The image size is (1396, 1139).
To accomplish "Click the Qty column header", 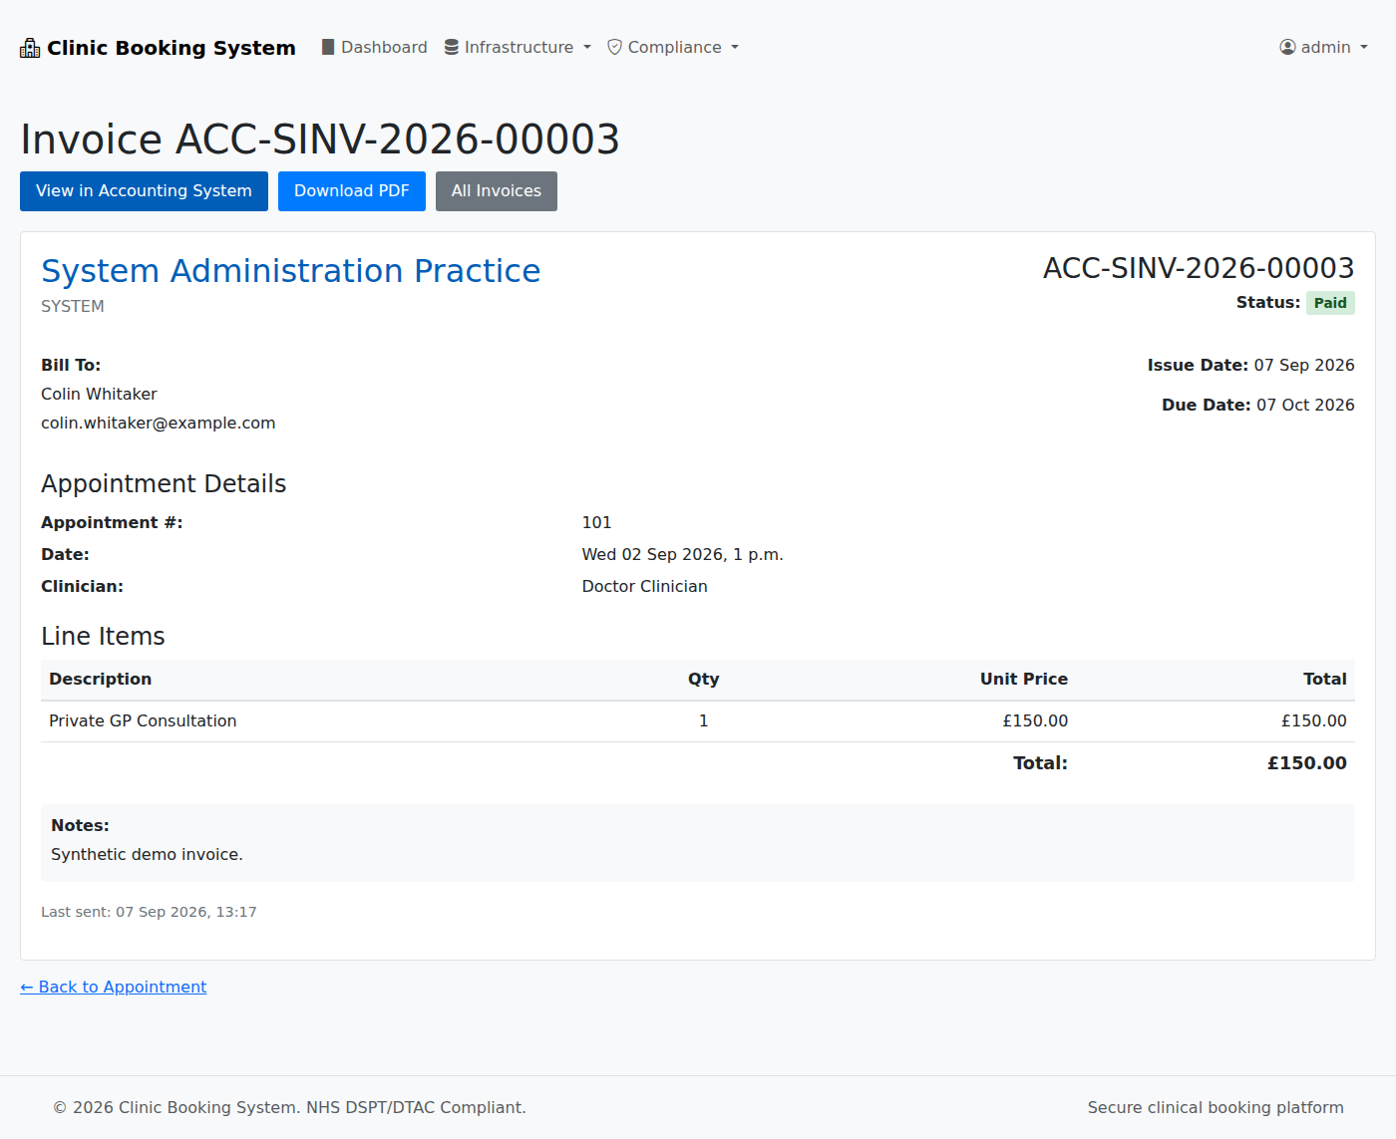I will point(703,679).
